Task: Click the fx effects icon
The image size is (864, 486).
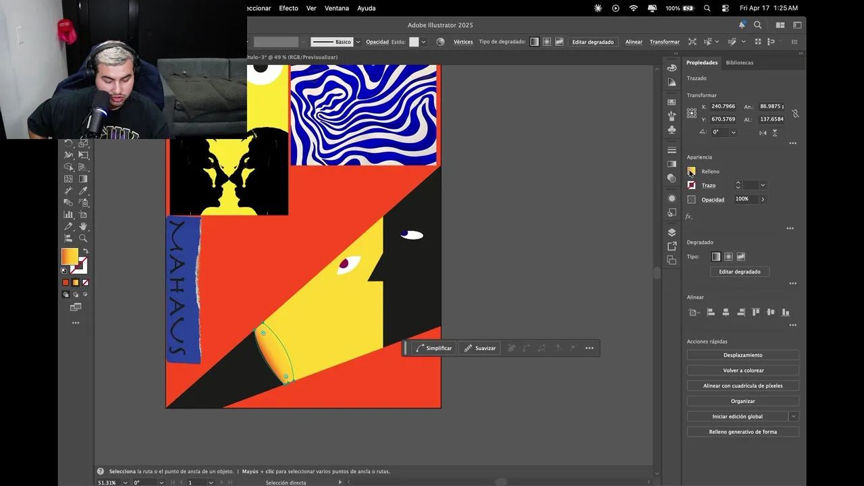Action: coord(688,217)
